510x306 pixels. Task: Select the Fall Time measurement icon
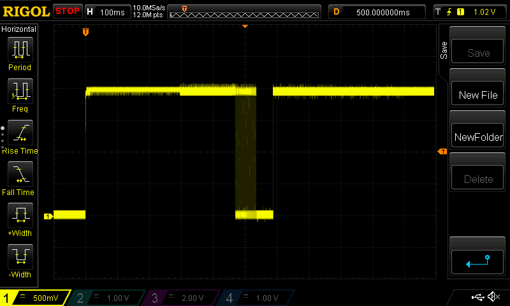coord(20,173)
